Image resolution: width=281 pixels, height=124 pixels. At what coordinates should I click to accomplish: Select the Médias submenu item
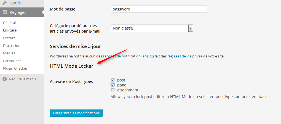[9, 53]
